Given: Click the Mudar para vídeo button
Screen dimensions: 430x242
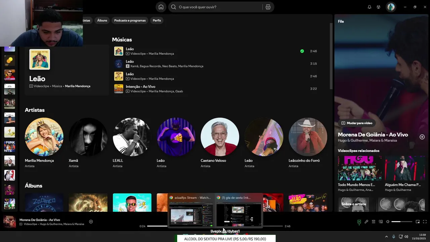Looking at the screenshot, I should point(357,123).
